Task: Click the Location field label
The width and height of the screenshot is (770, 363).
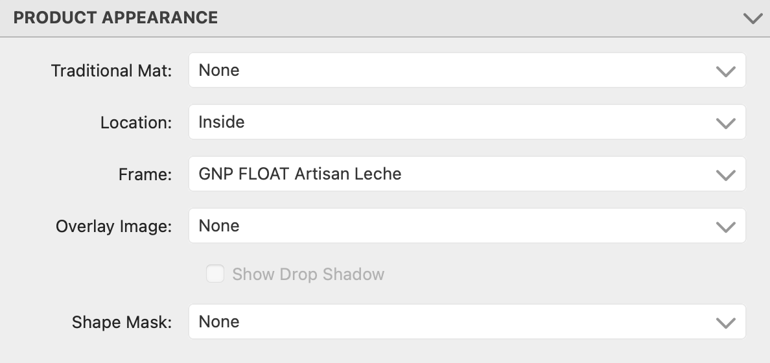Action: pyautogui.click(x=136, y=123)
